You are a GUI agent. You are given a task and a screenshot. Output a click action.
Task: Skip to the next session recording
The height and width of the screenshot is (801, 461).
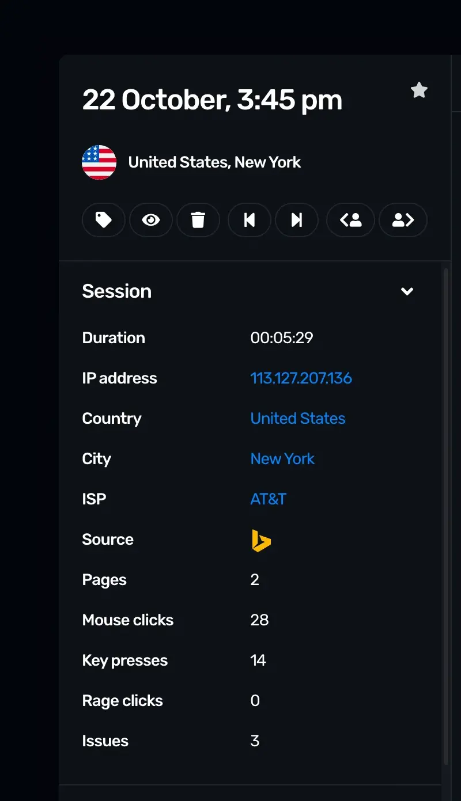point(297,220)
